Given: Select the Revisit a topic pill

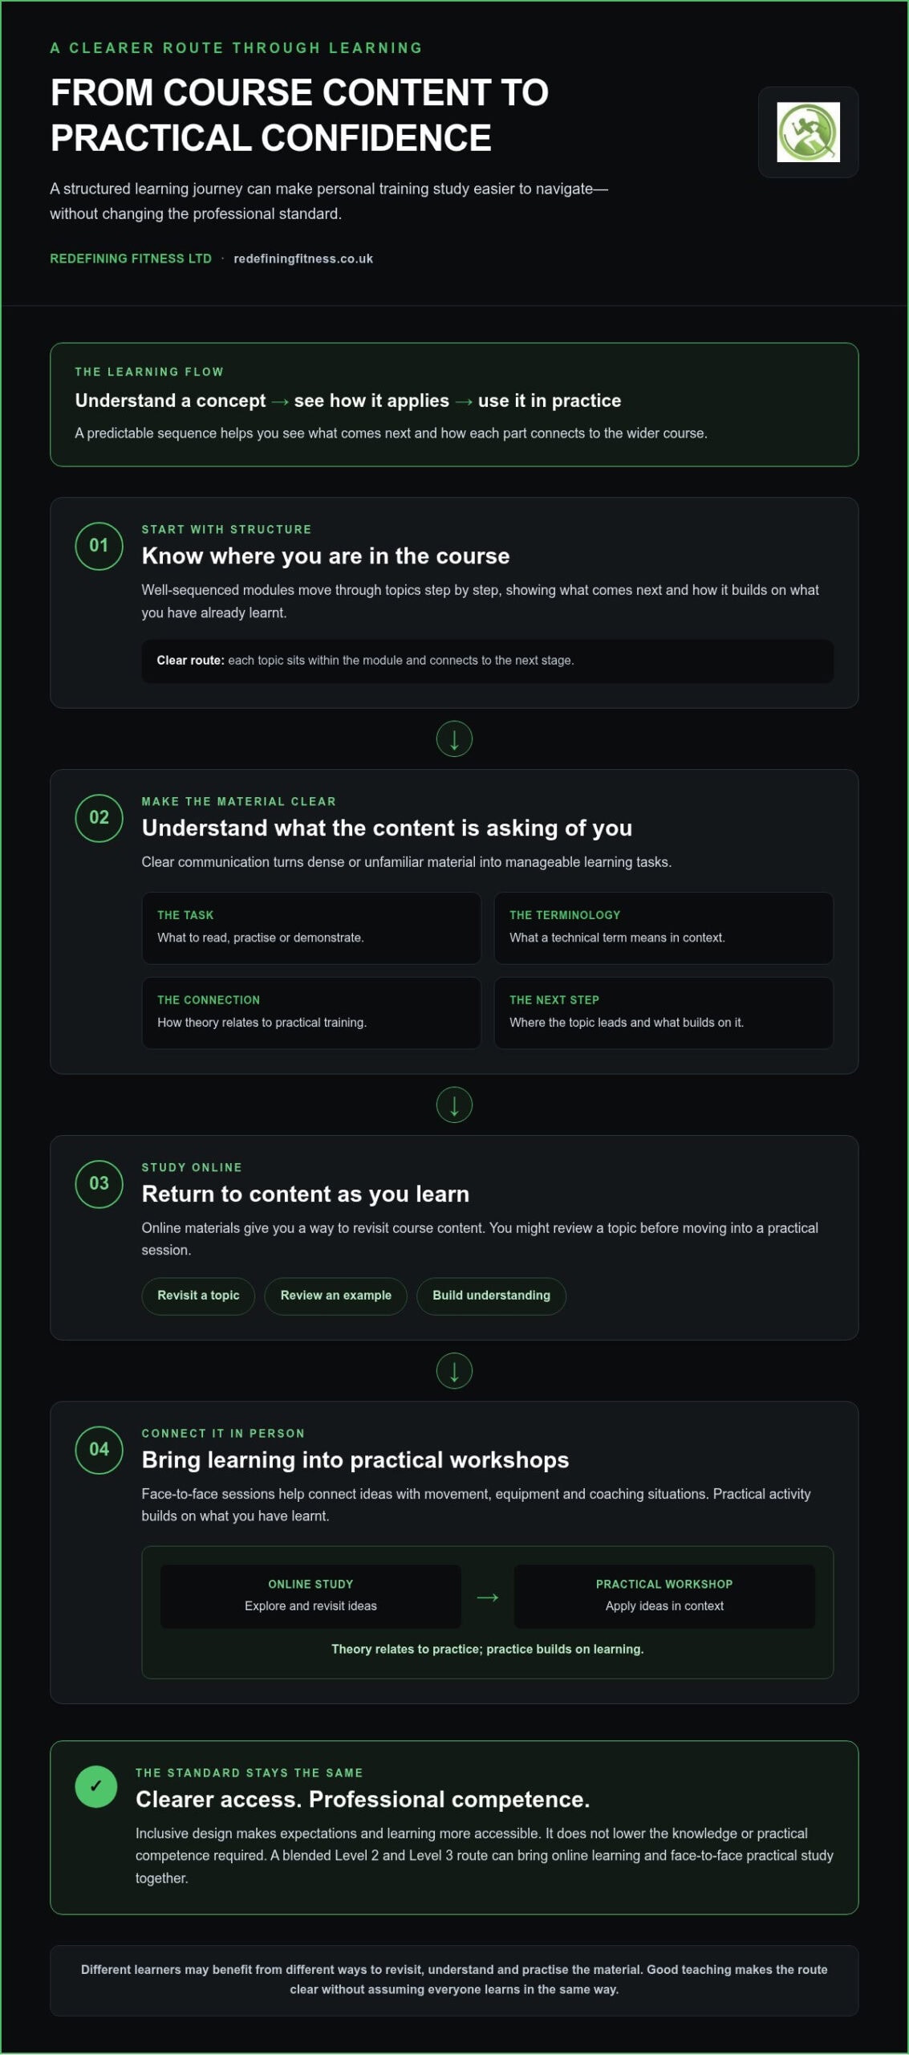Looking at the screenshot, I should pyautogui.click(x=198, y=1296).
